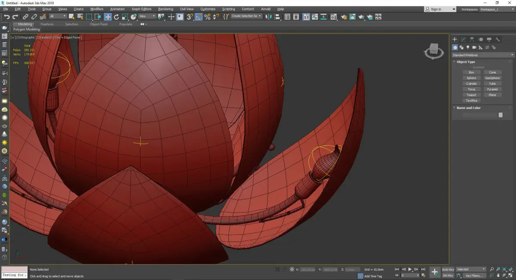Activate the Select and Rotate tool
The image size is (516, 280).
tap(116, 17)
